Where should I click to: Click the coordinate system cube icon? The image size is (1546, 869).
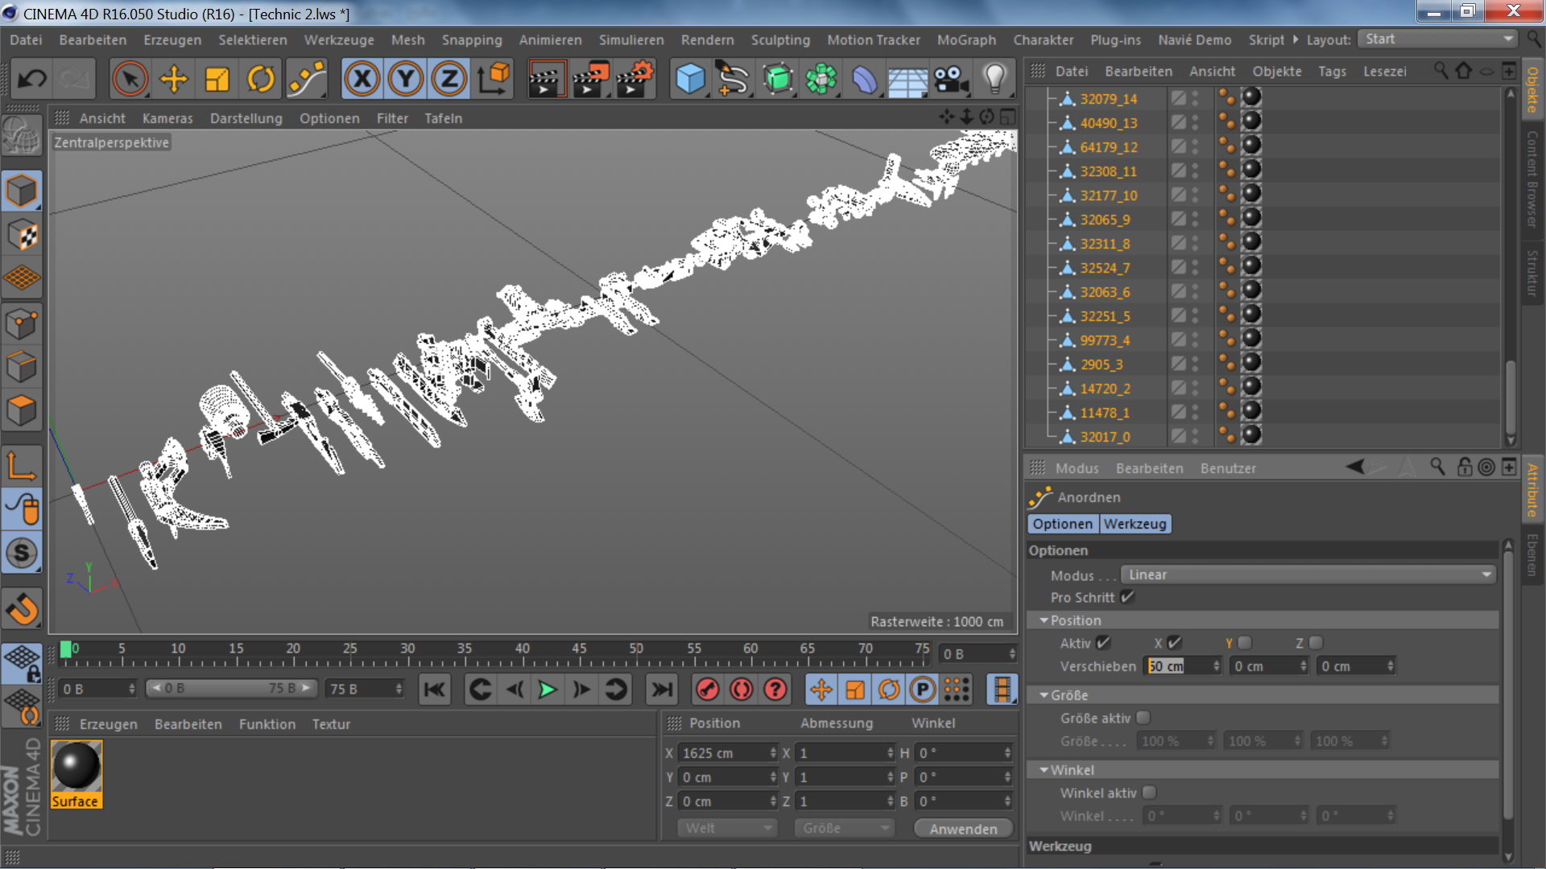point(494,79)
